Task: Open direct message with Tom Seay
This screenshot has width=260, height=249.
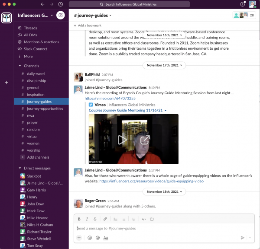Action: [41, 246]
